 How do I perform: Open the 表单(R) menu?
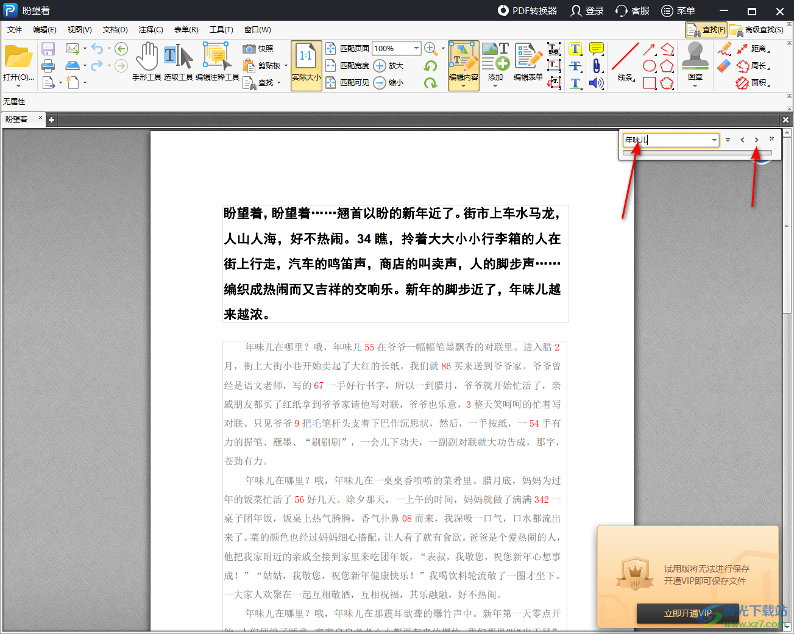click(x=186, y=29)
